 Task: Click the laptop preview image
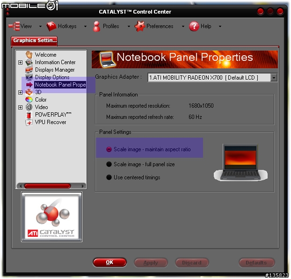point(240,162)
